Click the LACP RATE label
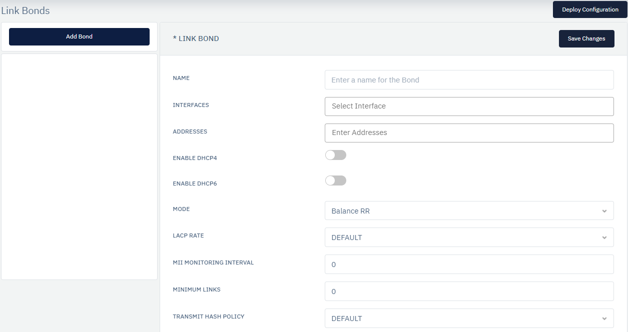 pos(188,235)
